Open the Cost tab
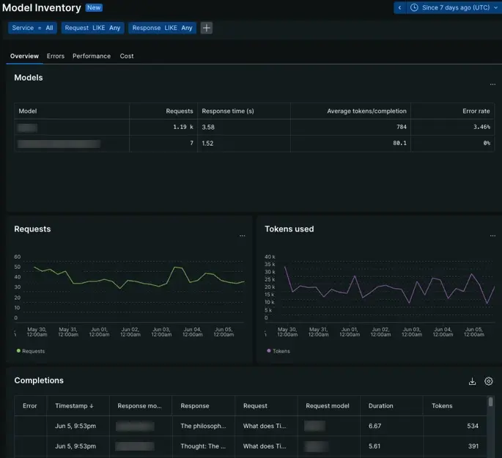502x458 pixels. click(127, 56)
